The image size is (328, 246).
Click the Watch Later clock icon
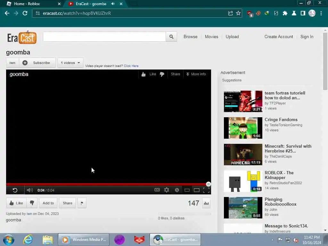177,190
